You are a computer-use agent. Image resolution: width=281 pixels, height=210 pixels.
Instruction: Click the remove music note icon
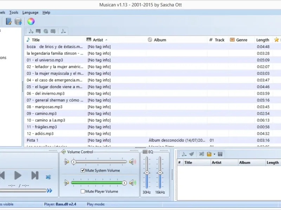63,31
